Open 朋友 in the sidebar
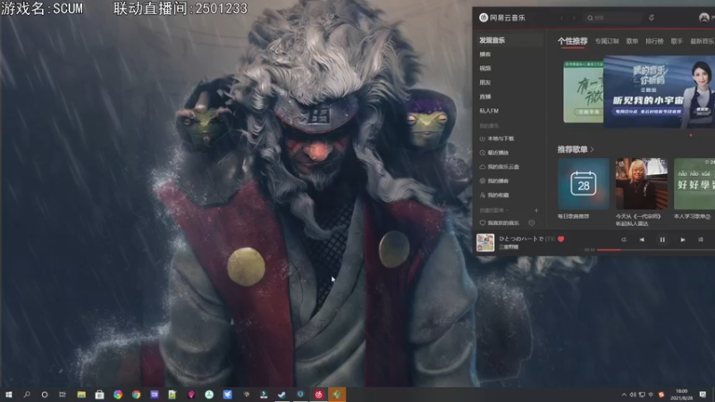Viewport: 715px width, 402px height. click(485, 82)
